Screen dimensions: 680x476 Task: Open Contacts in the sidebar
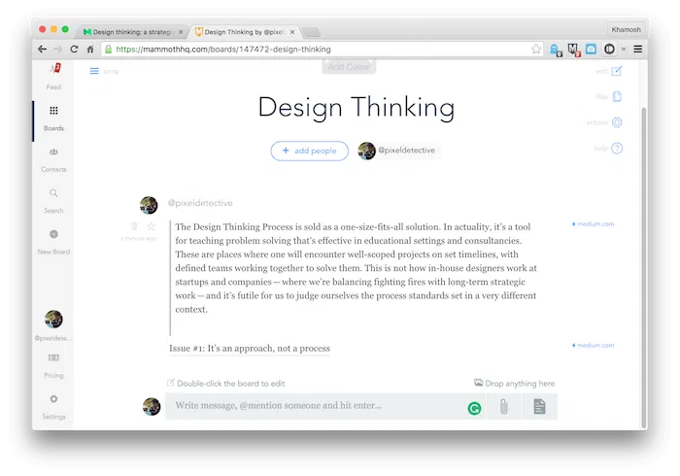[x=53, y=152]
